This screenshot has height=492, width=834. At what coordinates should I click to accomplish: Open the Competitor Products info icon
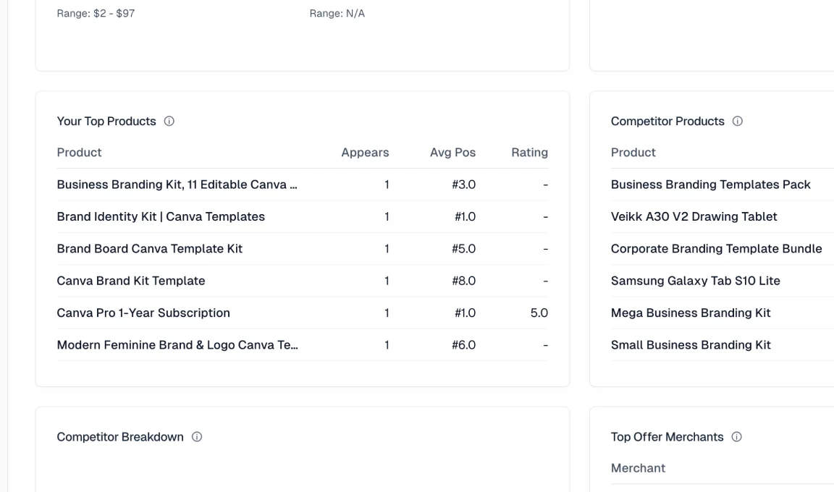pos(738,121)
